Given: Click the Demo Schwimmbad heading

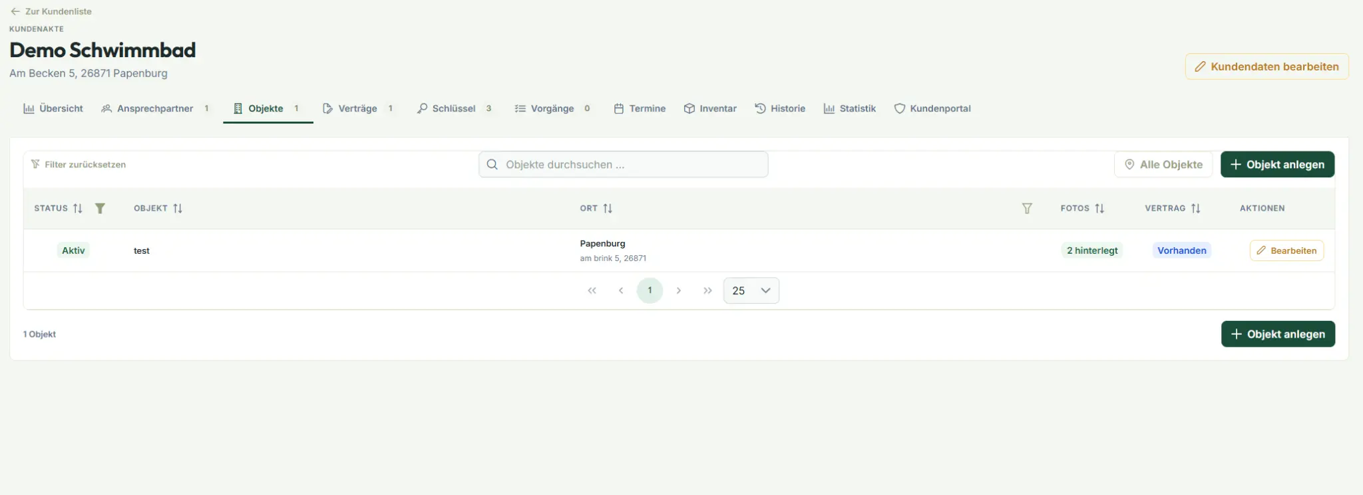Looking at the screenshot, I should point(102,50).
